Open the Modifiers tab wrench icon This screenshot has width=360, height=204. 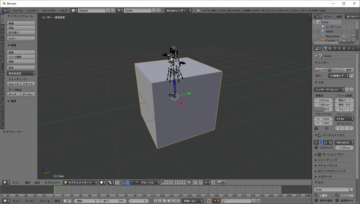[x=353, y=49]
